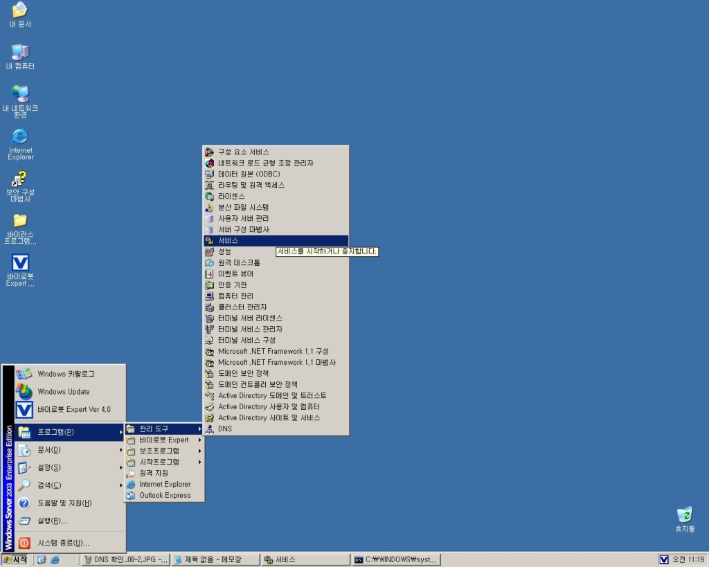Expand the 시작프로그램 folder
Viewport: 709px width, 567px height.
coord(164,462)
